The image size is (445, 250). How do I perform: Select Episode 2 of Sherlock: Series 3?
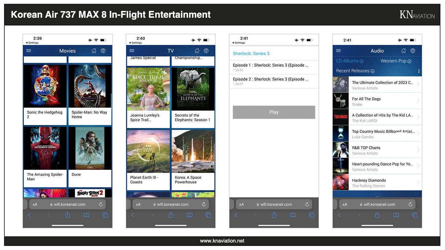click(274, 81)
